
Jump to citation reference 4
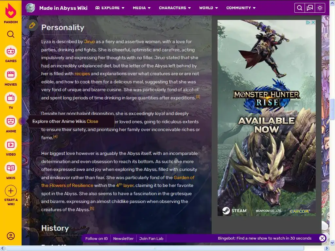tap(55, 136)
